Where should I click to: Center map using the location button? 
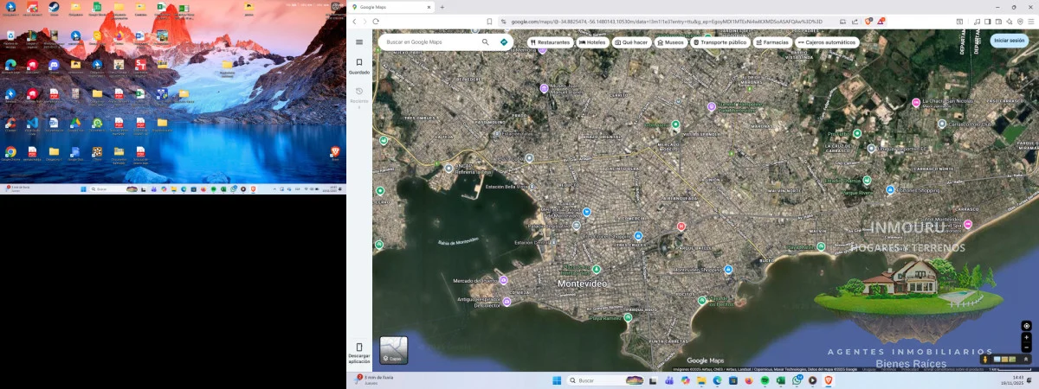point(1026,326)
